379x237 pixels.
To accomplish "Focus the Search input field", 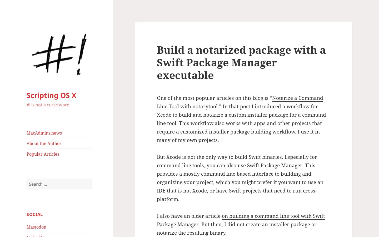I will point(59,184).
